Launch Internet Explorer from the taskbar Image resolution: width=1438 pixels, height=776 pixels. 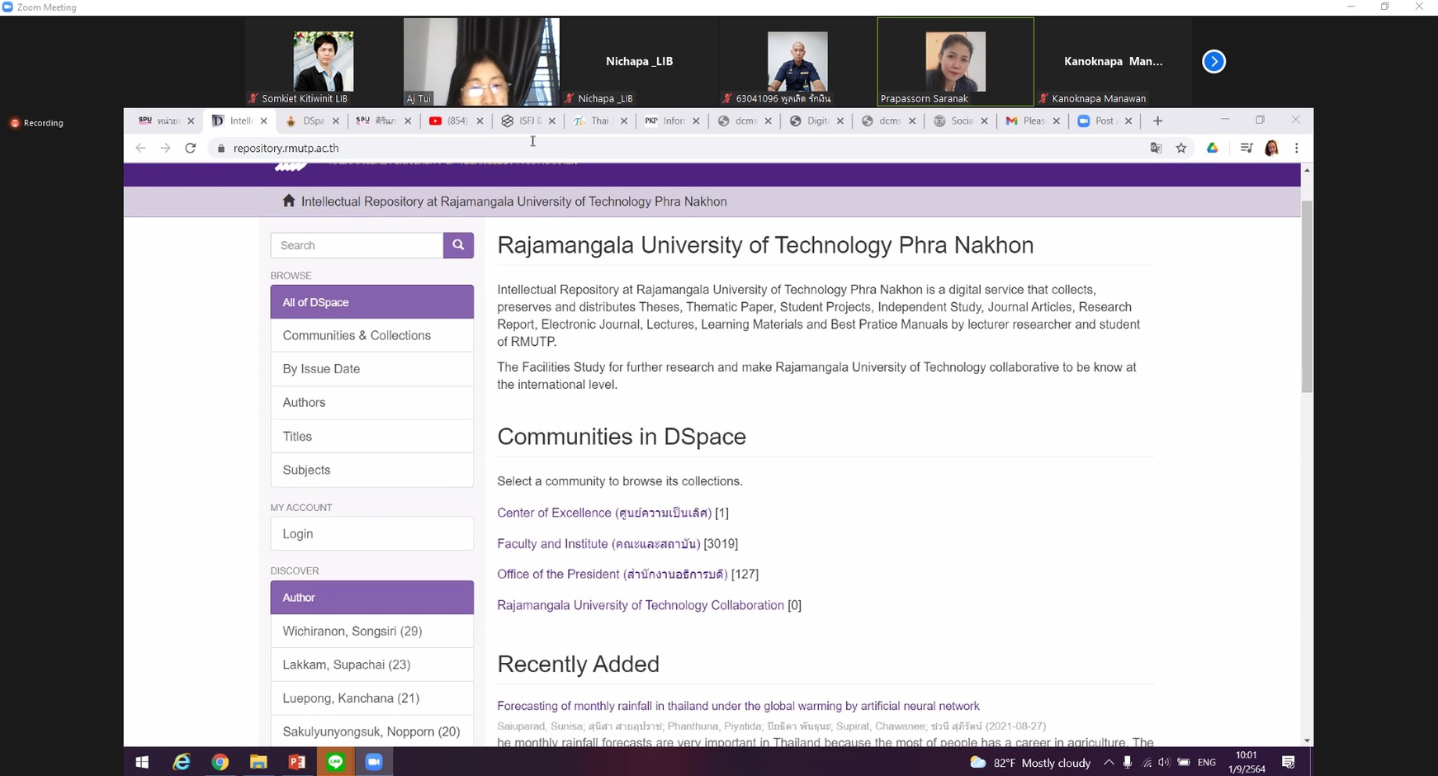click(x=182, y=762)
